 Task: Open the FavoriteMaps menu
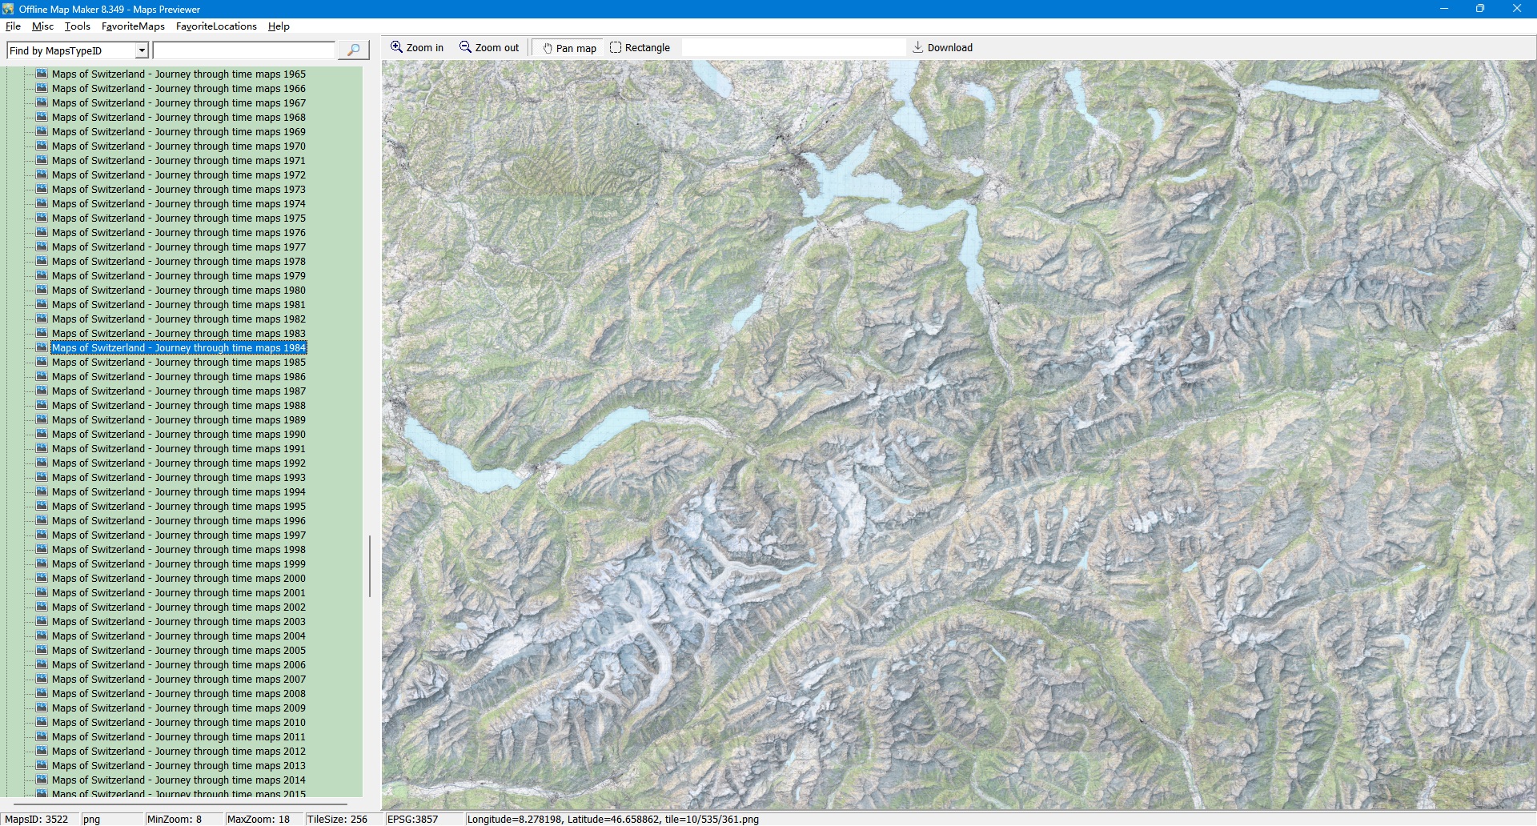[133, 26]
